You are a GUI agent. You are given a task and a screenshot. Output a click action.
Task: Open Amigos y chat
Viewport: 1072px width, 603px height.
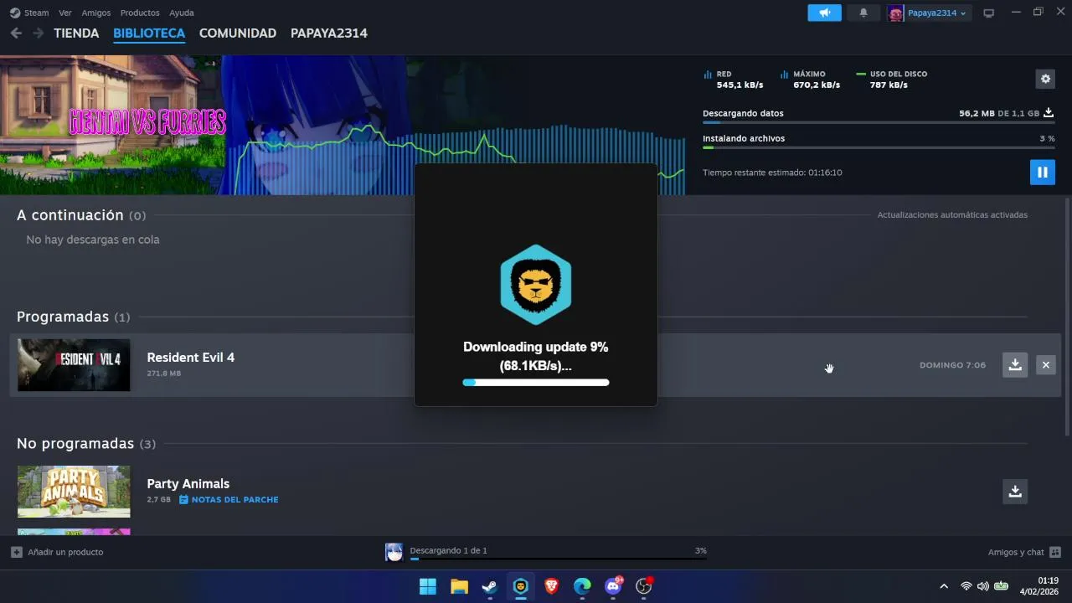click(x=1024, y=552)
